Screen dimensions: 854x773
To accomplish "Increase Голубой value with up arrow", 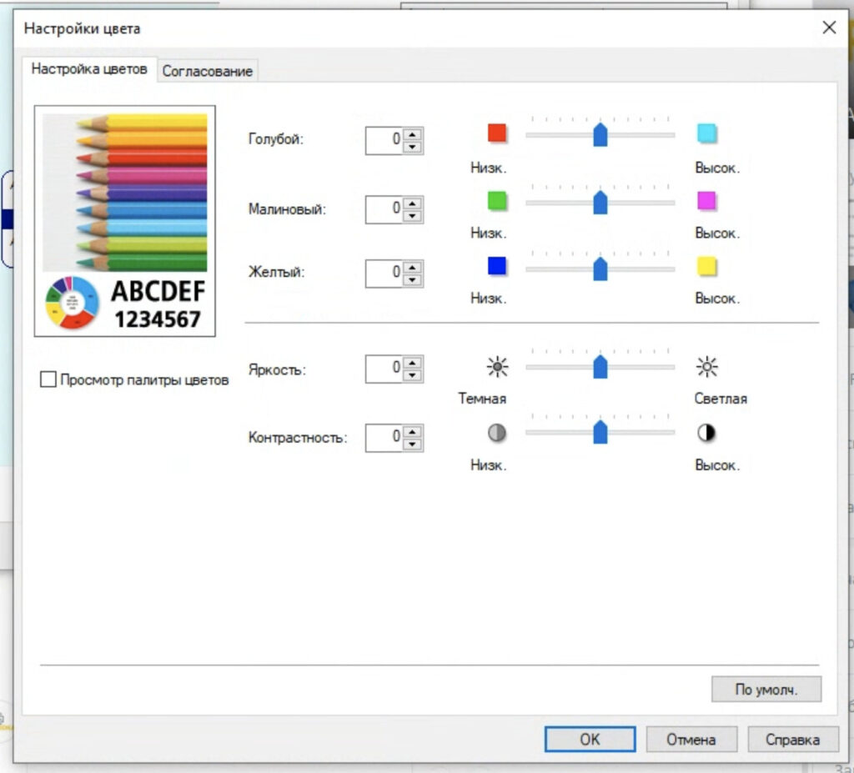I will point(413,134).
